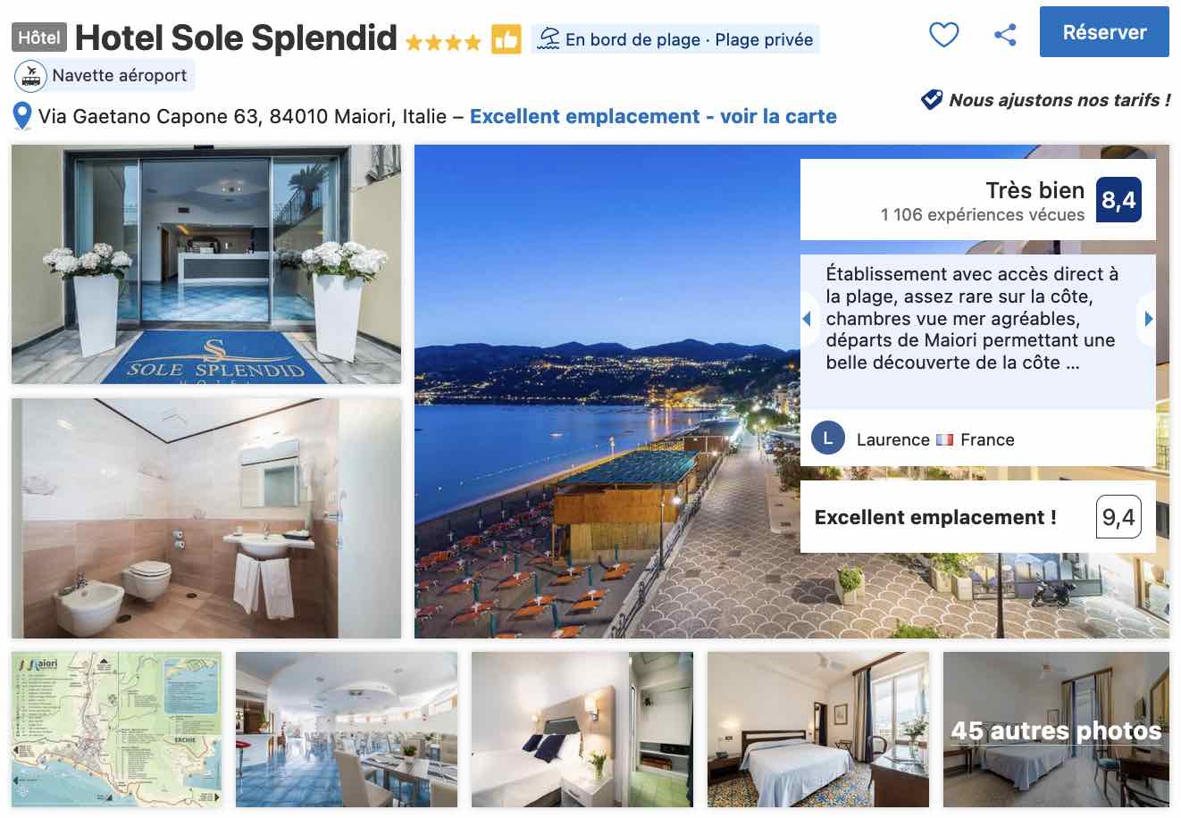Open the hotel entrance photo
1181x818 pixels.
206,264
